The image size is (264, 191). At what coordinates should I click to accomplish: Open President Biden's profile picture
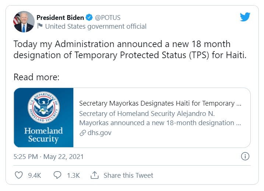[x=24, y=22]
